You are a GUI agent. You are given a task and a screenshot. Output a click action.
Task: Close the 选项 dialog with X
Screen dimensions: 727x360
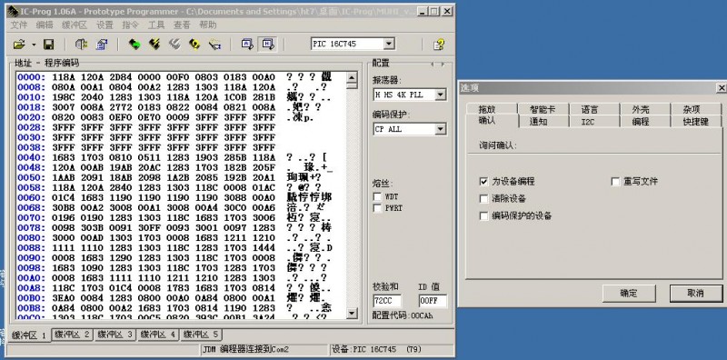pyautogui.click(x=721, y=87)
